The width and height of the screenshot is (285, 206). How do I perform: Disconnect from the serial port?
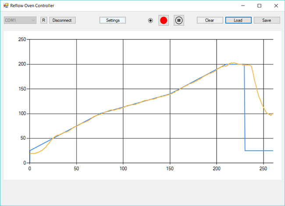click(63, 20)
